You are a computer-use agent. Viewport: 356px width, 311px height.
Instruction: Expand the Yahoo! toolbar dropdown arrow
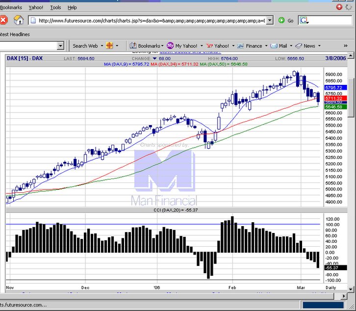(233, 46)
